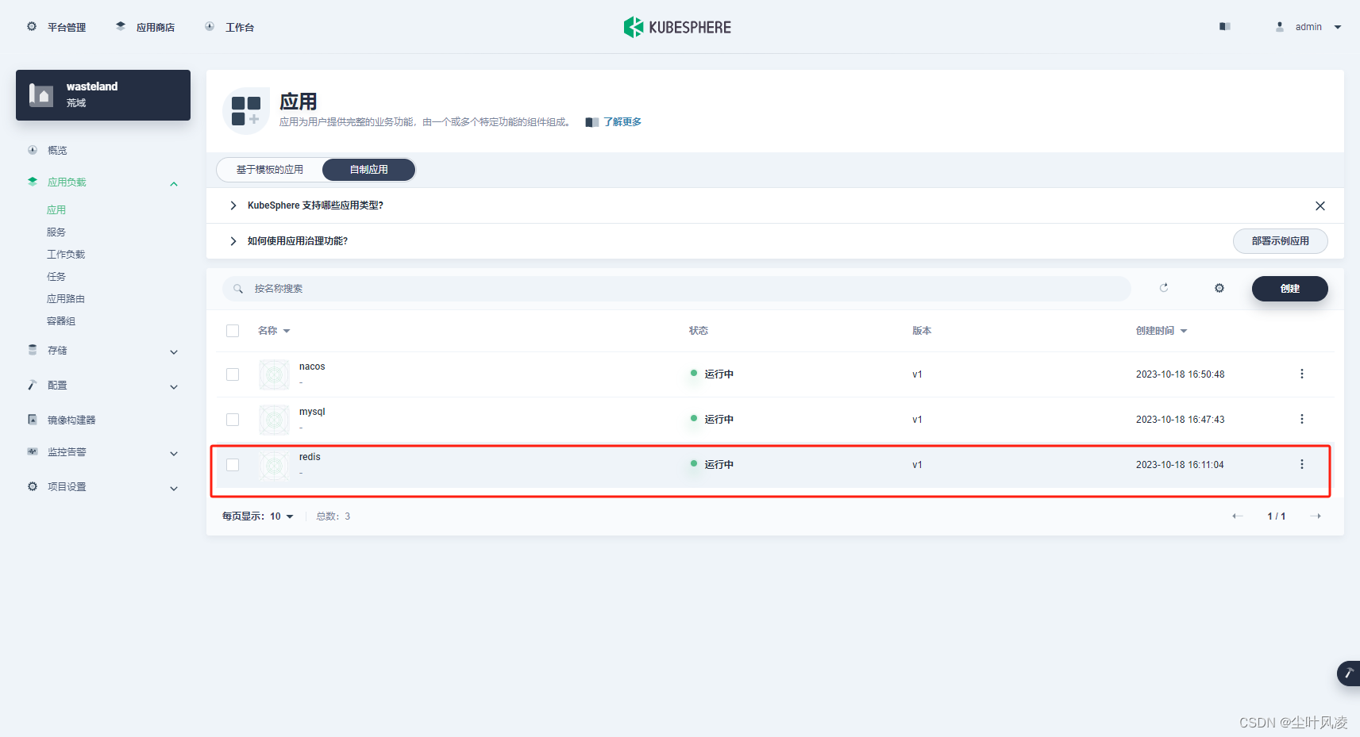Click the wasteland project icon
This screenshot has height=737, width=1360.
pyautogui.click(x=41, y=94)
